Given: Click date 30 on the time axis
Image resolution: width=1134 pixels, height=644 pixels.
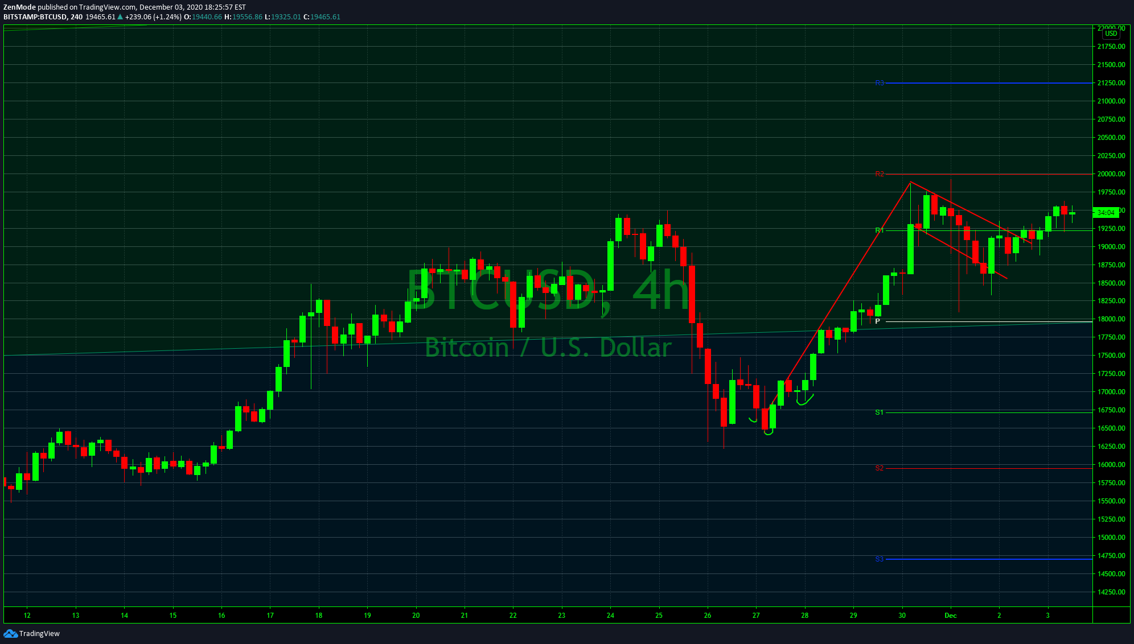Looking at the screenshot, I should click(x=902, y=616).
